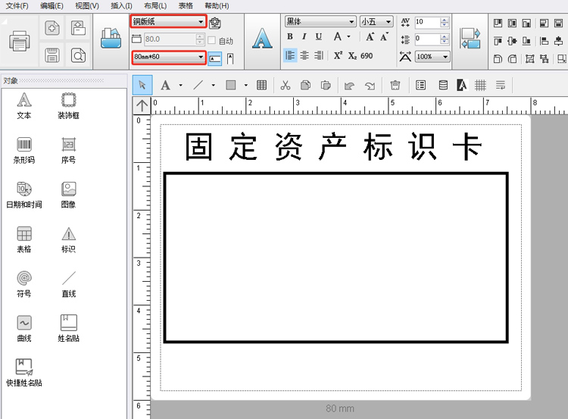Undo the last action

pyautogui.click(x=349, y=86)
